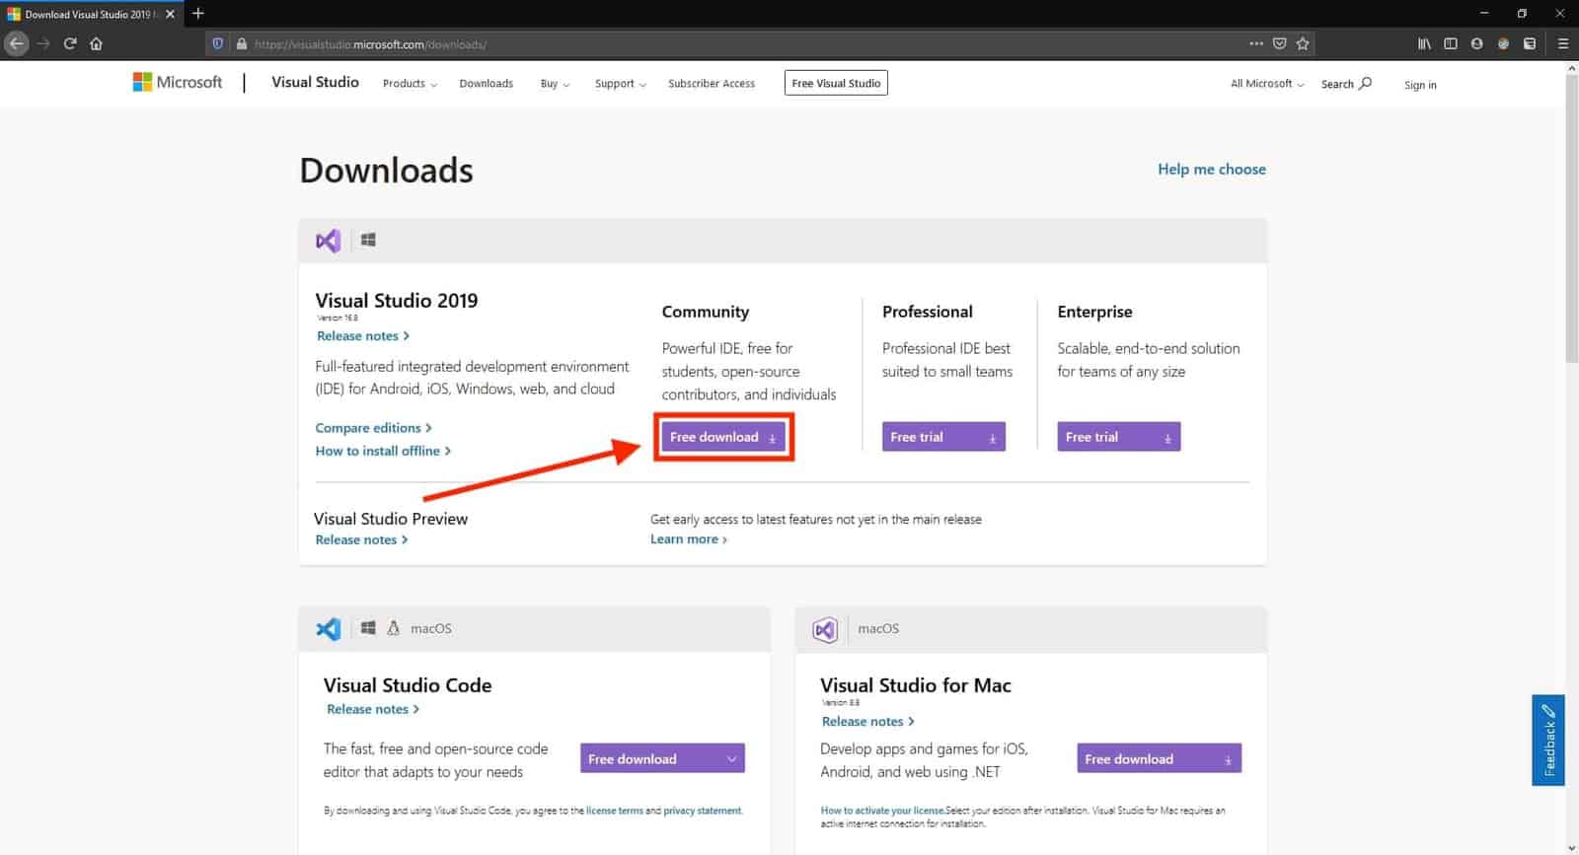Viewport: 1579px width, 855px height.
Task: Open How to install offline link
Action: pyautogui.click(x=383, y=451)
